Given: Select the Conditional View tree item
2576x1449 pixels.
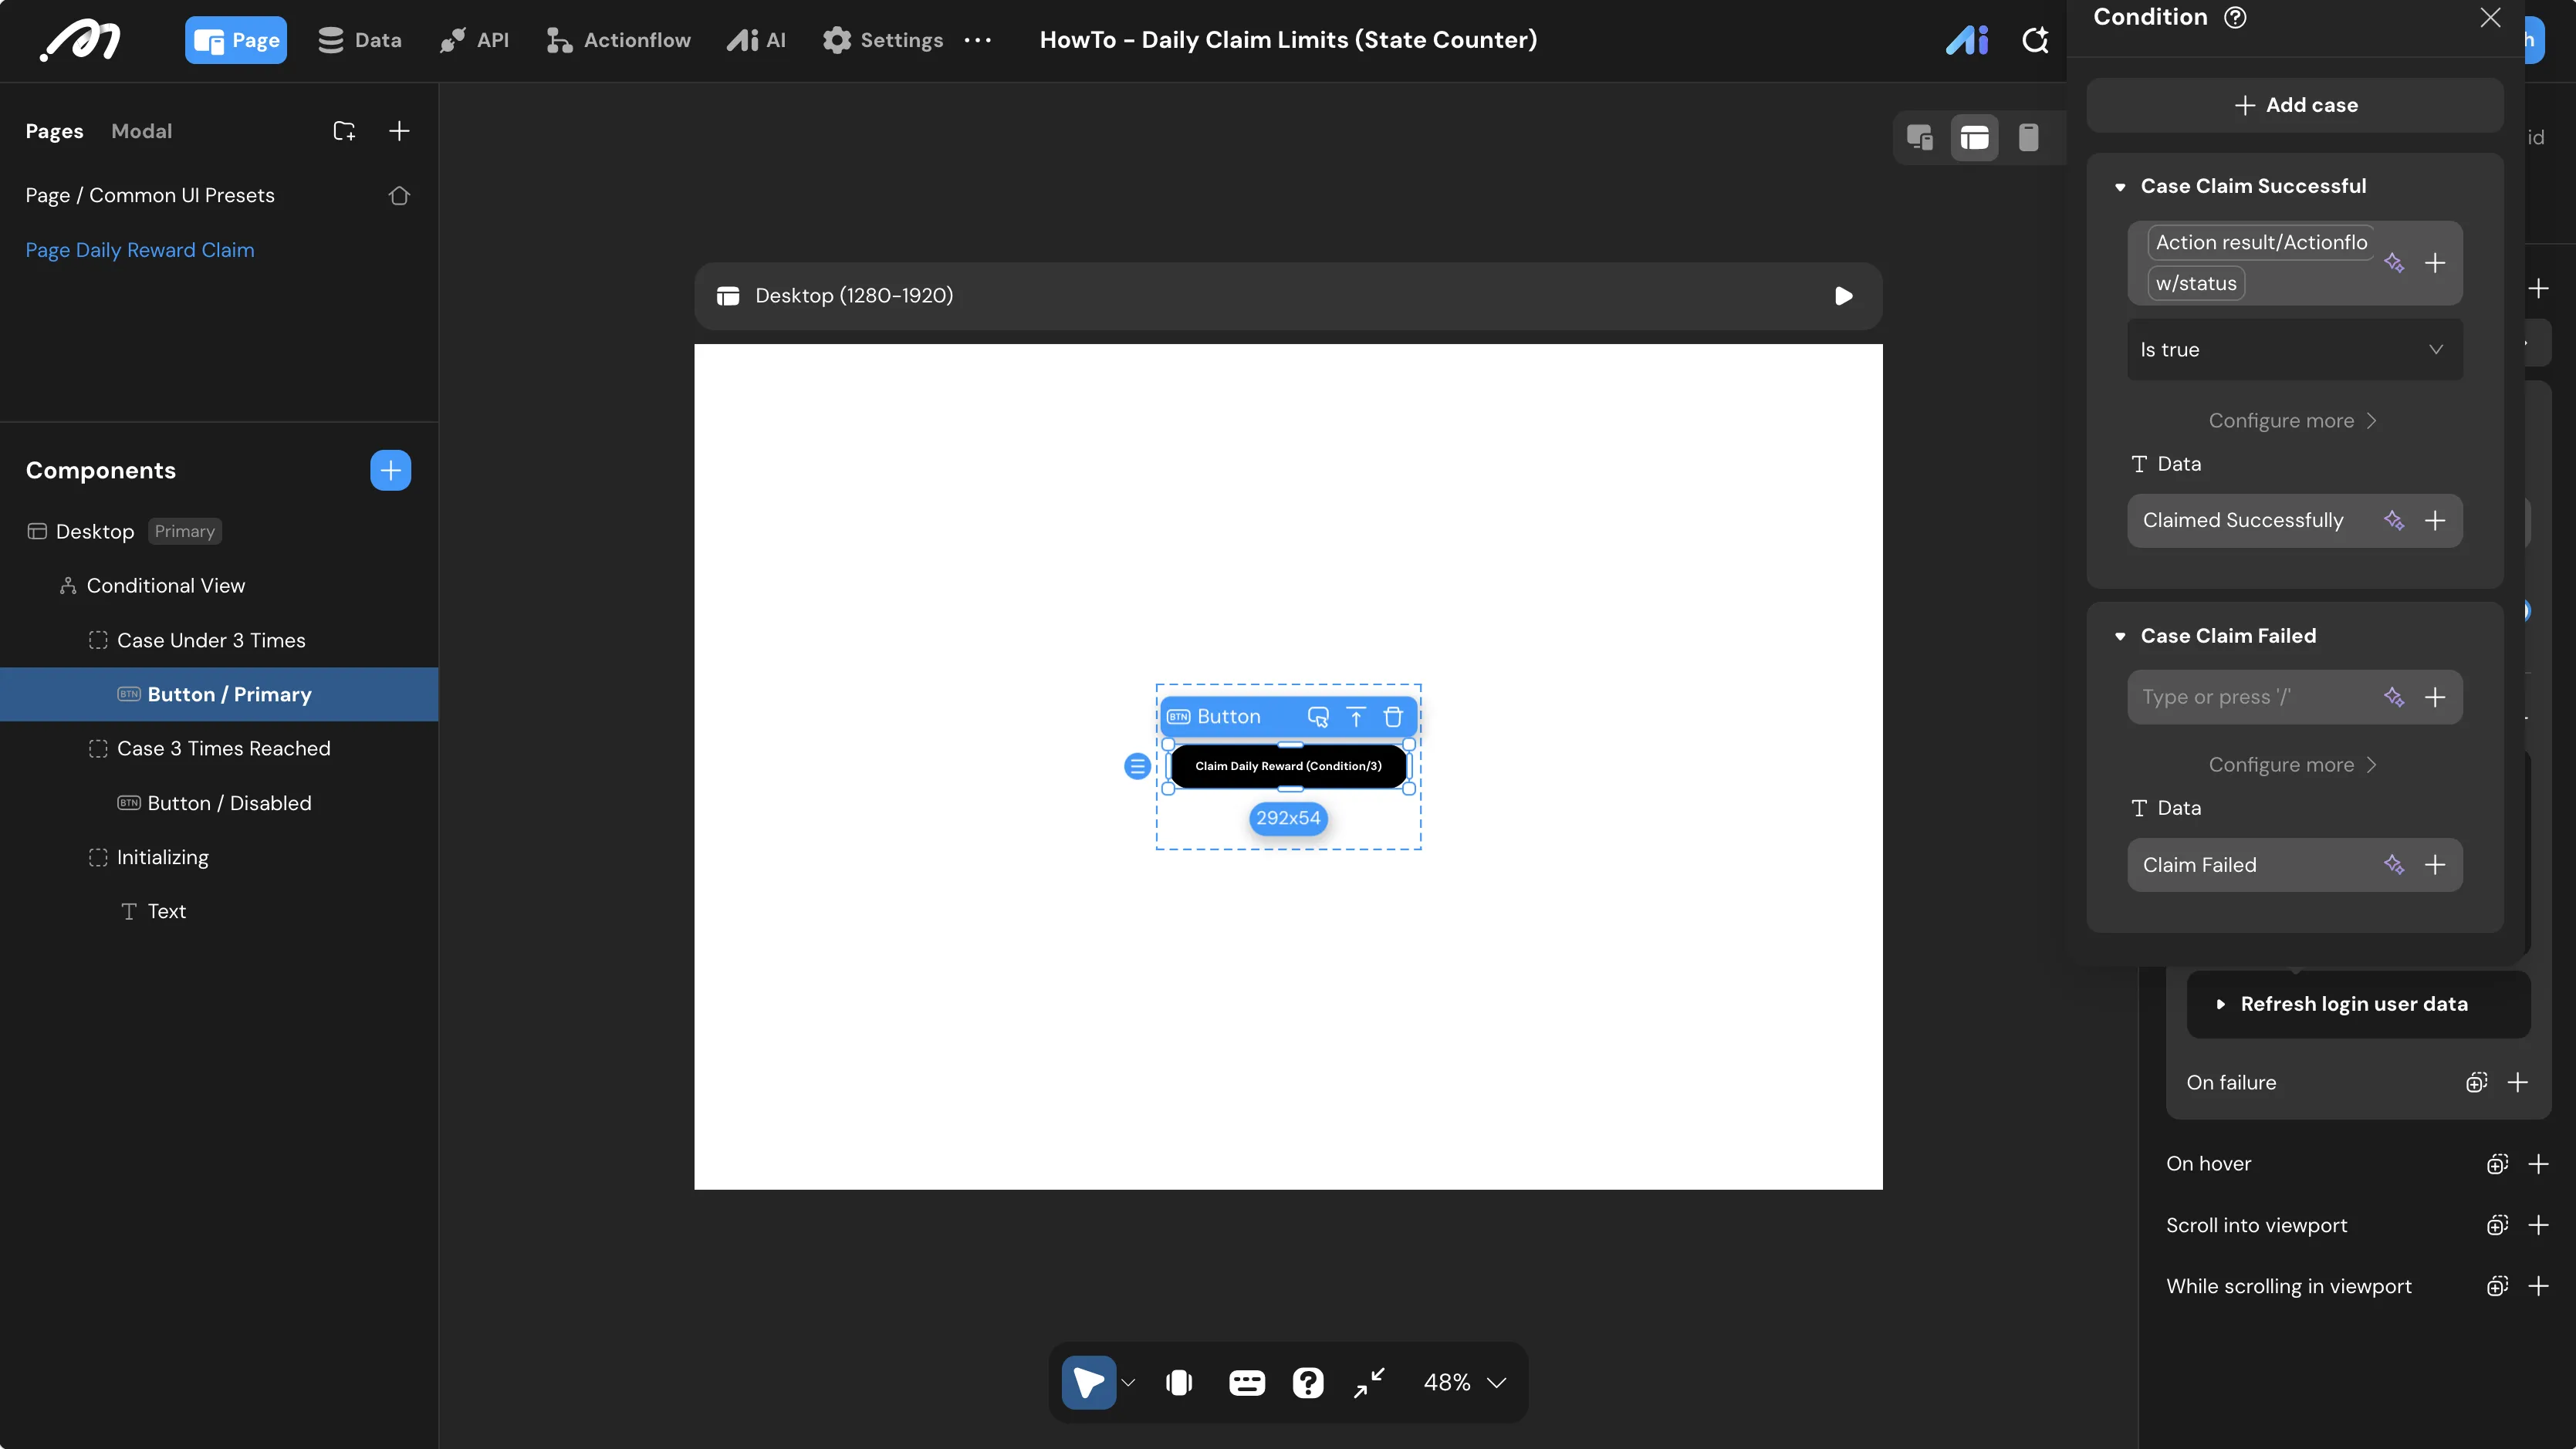Looking at the screenshot, I should (166, 586).
